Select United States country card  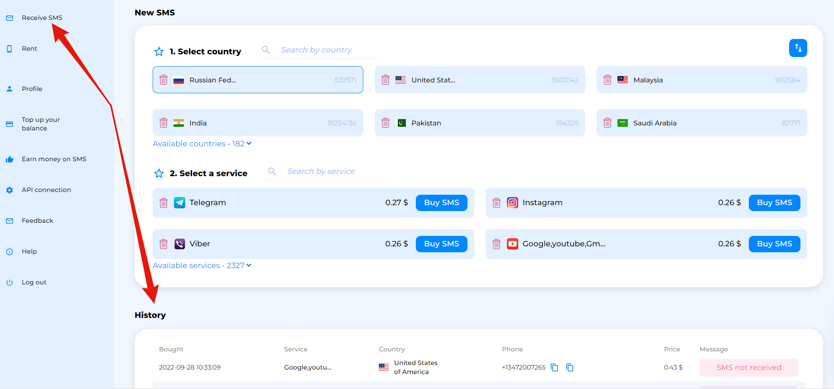point(480,80)
